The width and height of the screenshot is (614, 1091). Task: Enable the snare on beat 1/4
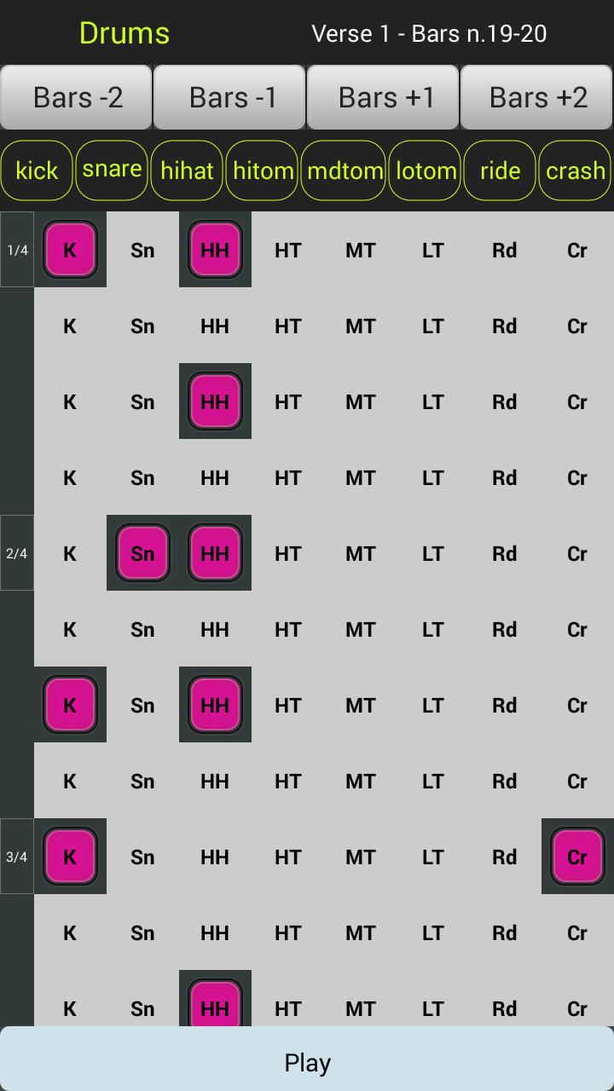click(142, 250)
